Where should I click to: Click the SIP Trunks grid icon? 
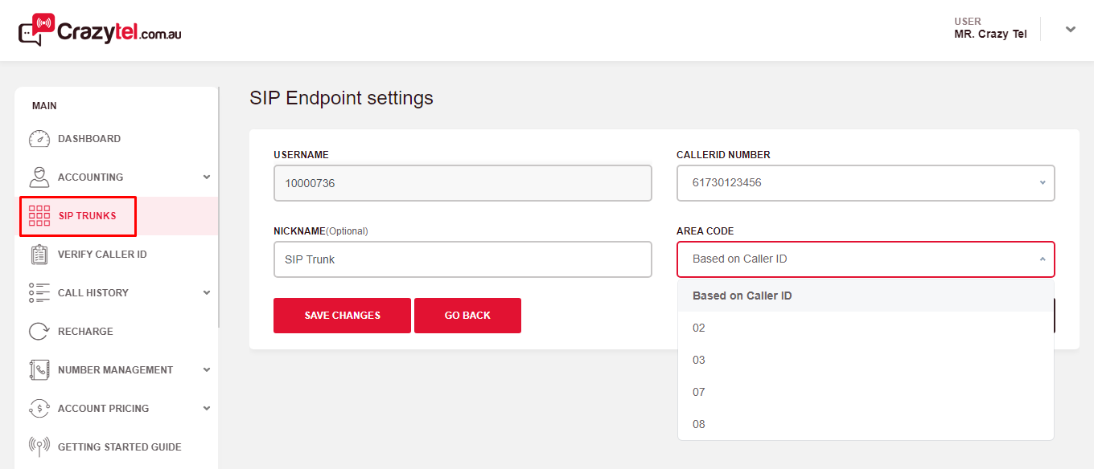(x=39, y=216)
